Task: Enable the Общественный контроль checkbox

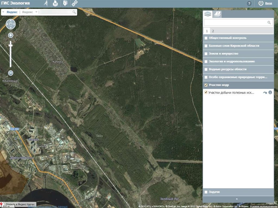Action: (206, 38)
